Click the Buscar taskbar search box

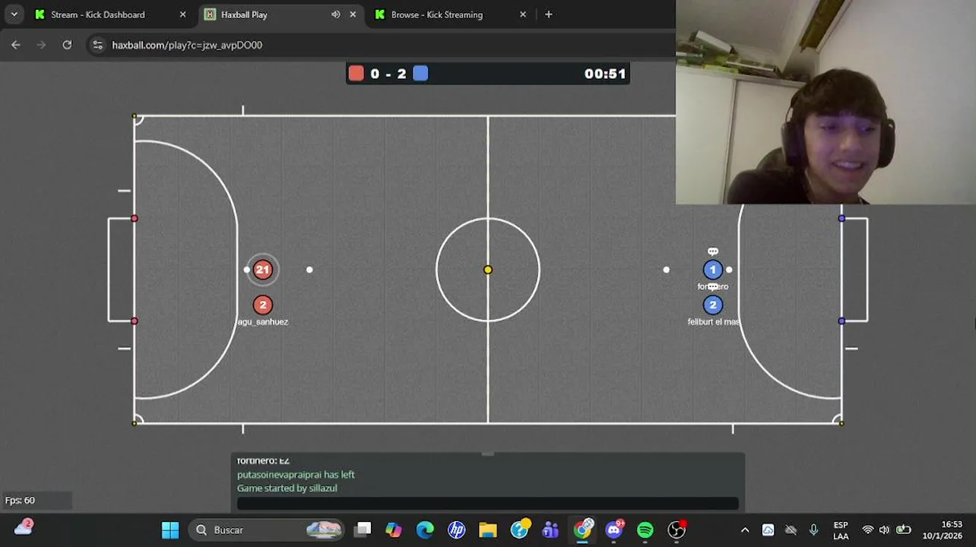click(x=265, y=530)
